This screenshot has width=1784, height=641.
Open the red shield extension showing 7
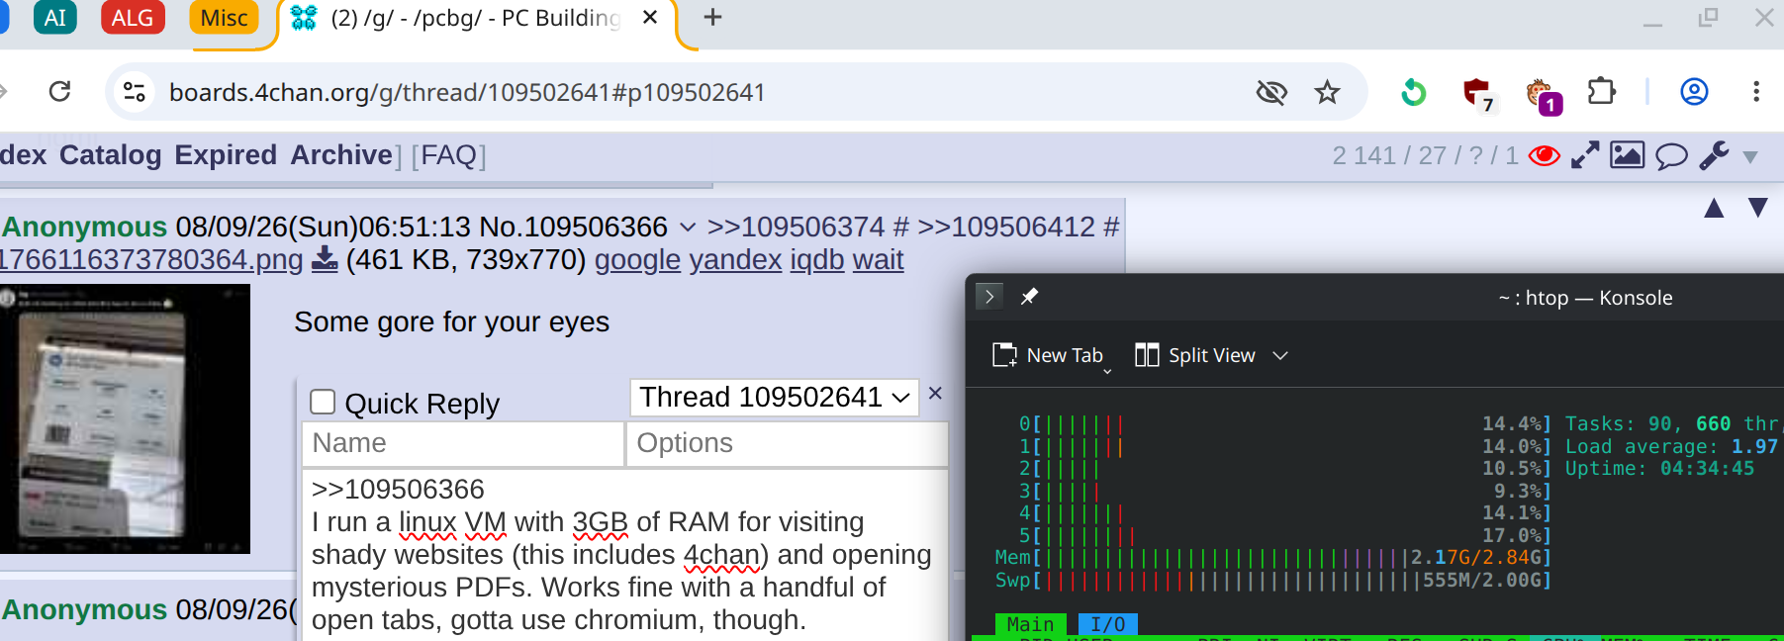point(1477,94)
